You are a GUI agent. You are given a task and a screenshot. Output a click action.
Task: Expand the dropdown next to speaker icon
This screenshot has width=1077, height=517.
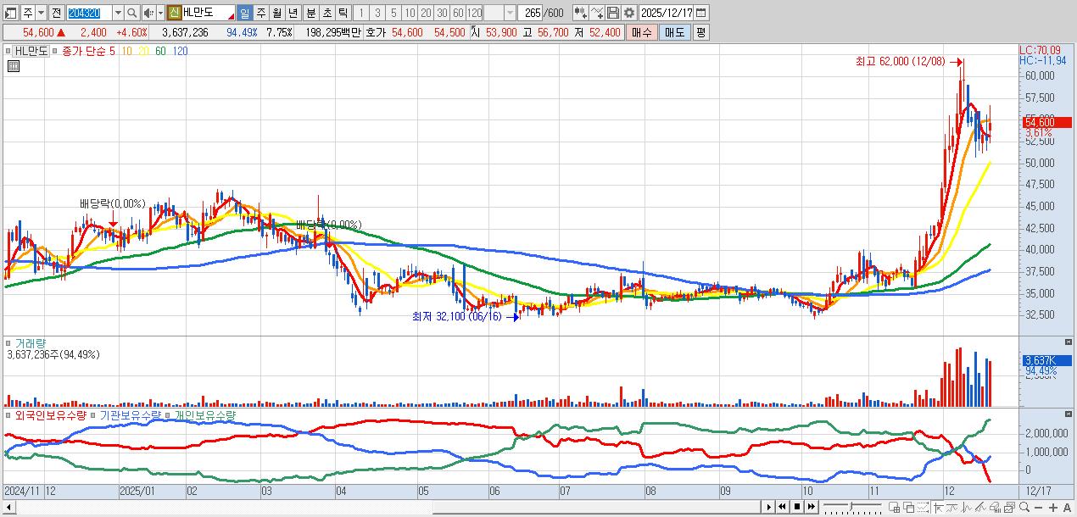pos(159,13)
